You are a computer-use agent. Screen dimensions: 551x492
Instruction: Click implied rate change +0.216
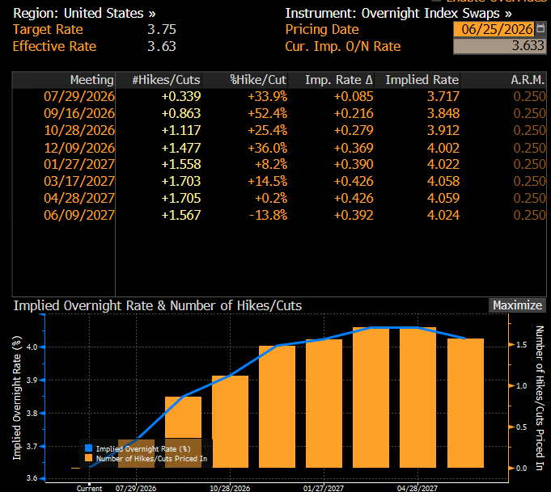click(354, 113)
